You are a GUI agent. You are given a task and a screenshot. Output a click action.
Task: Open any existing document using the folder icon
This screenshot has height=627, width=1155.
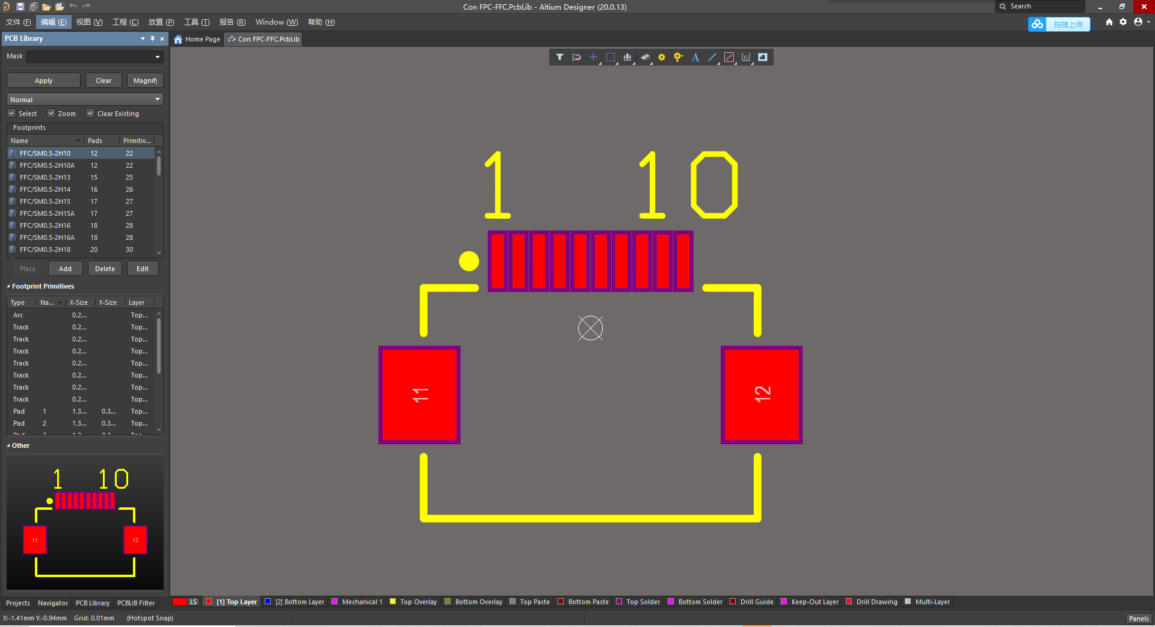coord(46,7)
